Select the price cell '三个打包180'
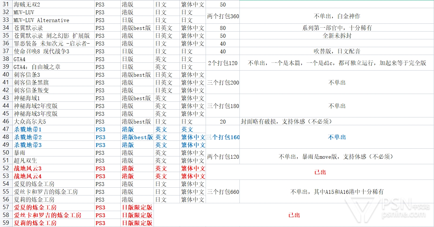The image size is (434, 227). click(223, 106)
